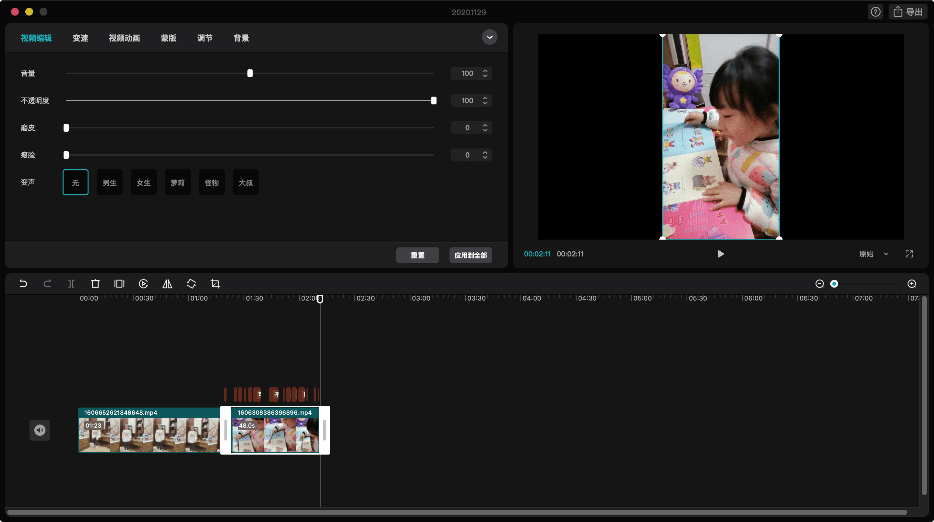The height and width of the screenshot is (522, 934).
Task: Click the project title 20201129
Action: pos(468,12)
